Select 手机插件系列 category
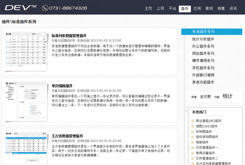245x165 pixels. 203,68
